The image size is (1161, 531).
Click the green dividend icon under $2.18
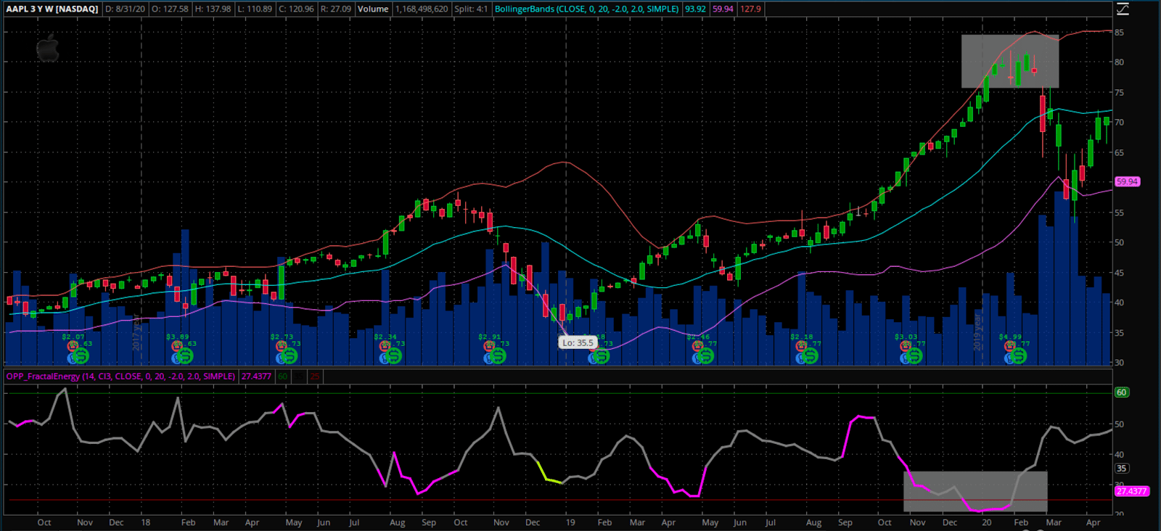pos(810,356)
